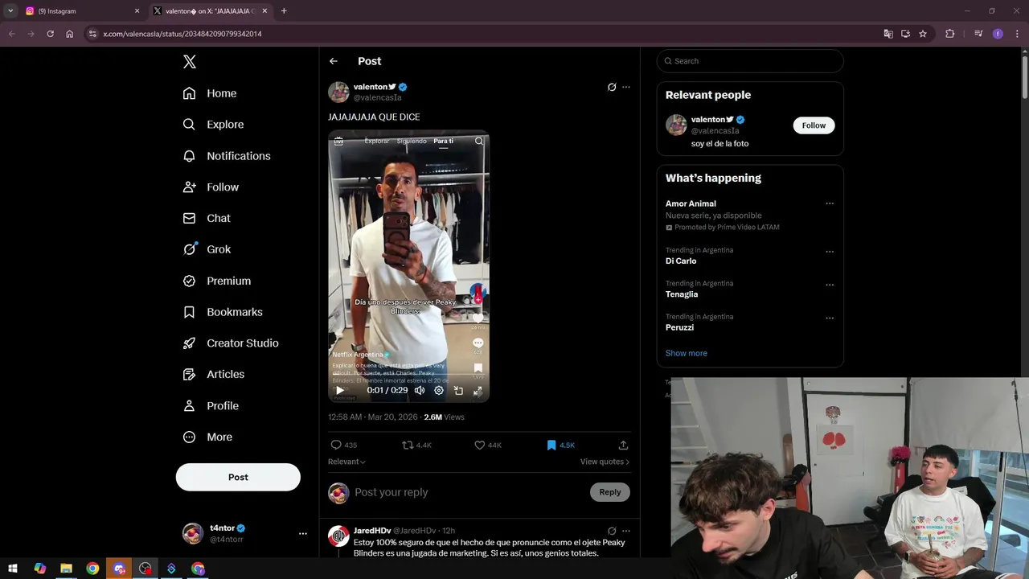Open Grok in the sidebar
Image resolution: width=1029 pixels, height=579 pixels.
coord(207,249)
